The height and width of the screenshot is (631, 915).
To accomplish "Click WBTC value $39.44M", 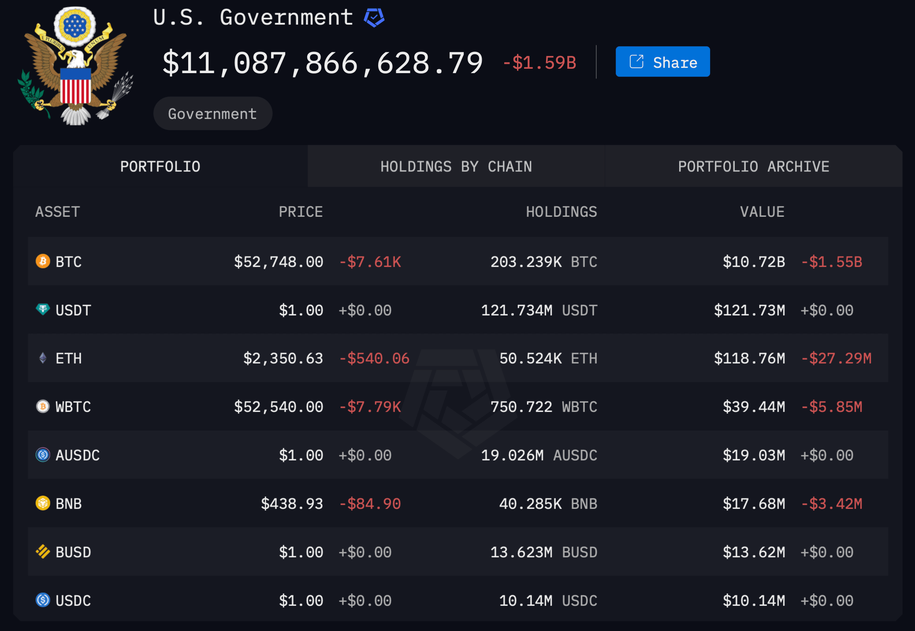I will coord(754,407).
